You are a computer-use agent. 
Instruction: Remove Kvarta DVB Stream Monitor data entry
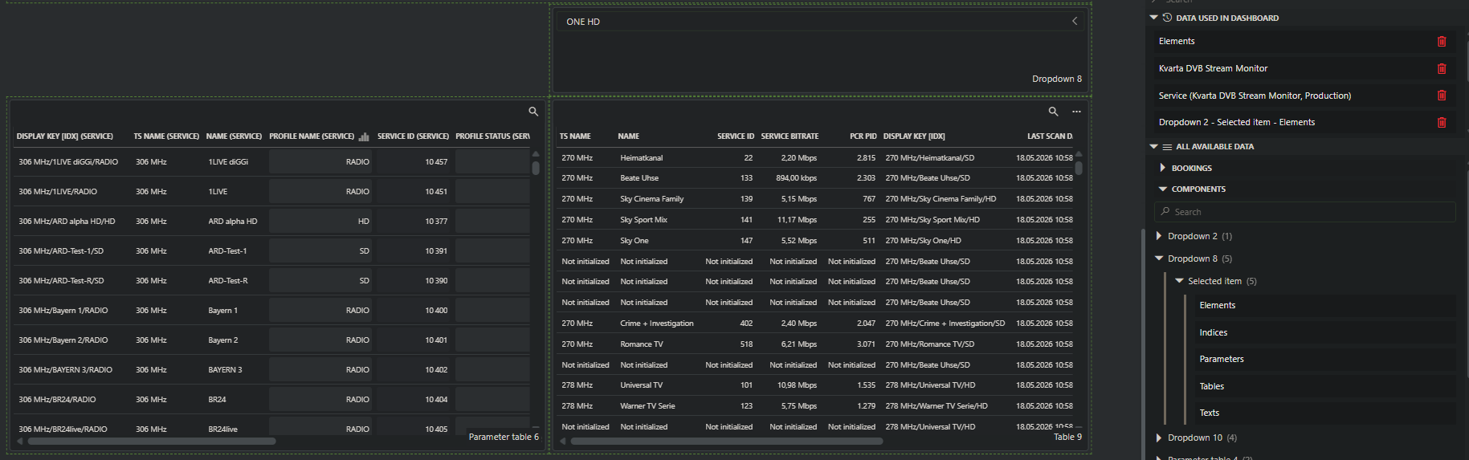click(1441, 68)
